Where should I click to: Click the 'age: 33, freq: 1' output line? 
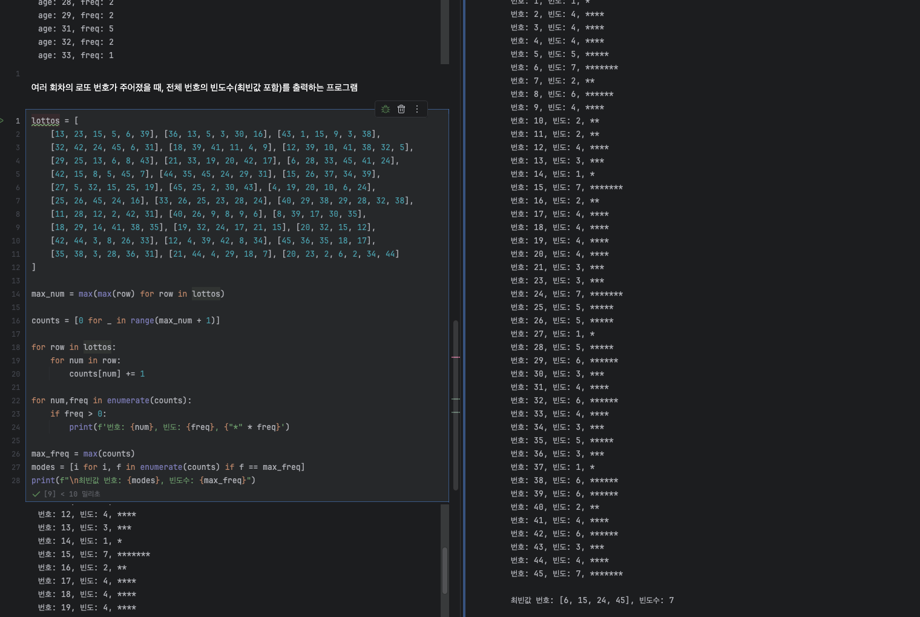click(x=76, y=55)
